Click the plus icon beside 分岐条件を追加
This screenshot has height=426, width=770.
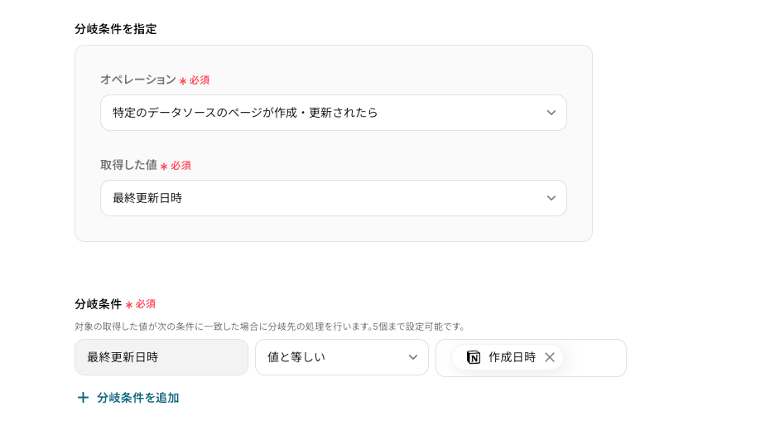pyautogui.click(x=83, y=398)
